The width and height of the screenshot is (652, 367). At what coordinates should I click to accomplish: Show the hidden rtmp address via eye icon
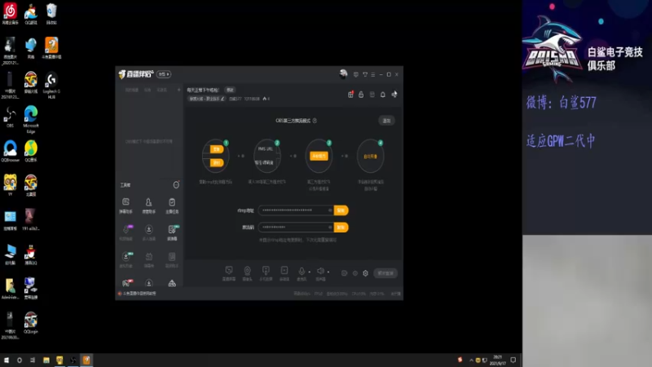(330, 210)
